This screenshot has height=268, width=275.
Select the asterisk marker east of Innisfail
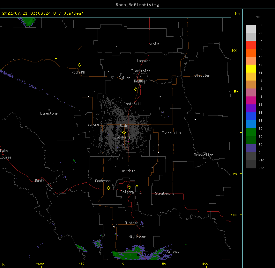tap(160, 96)
